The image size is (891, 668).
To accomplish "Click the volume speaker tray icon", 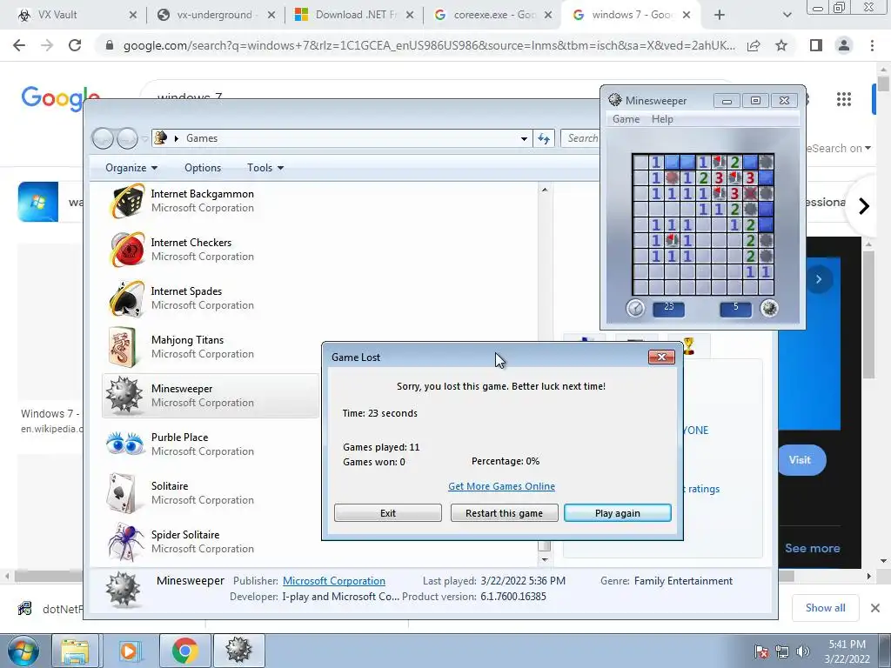I will click(x=803, y=651).
